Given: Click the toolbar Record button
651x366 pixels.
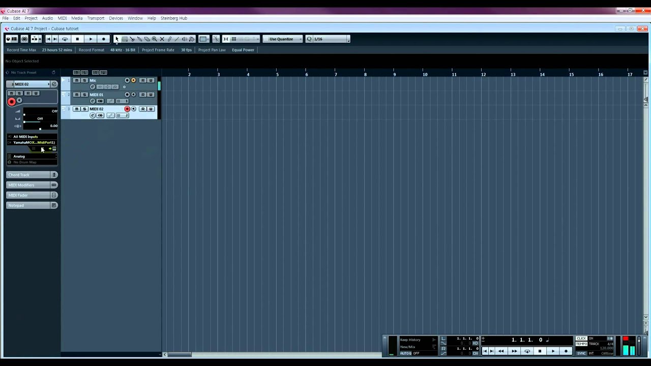Looking at the screenshot, I should click(x=104, y=39).
